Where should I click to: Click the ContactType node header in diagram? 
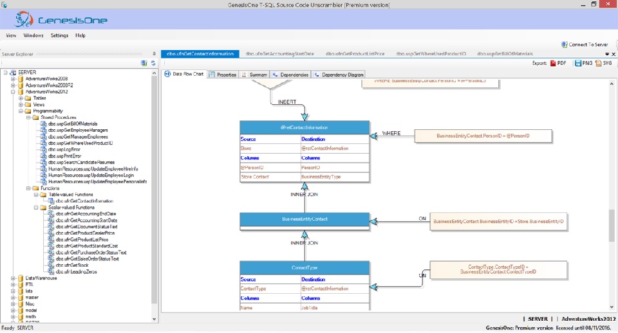[304, 267]
